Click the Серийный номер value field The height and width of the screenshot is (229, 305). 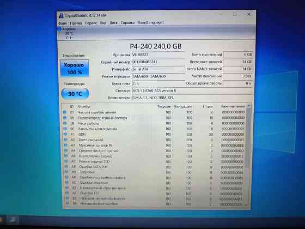[158, 62]
